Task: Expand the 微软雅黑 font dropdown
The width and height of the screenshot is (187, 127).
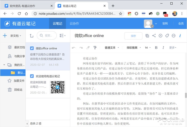Action: pos(133,48)
